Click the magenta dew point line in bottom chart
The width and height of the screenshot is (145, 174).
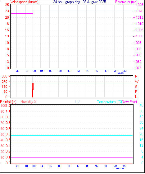point(72,157)
